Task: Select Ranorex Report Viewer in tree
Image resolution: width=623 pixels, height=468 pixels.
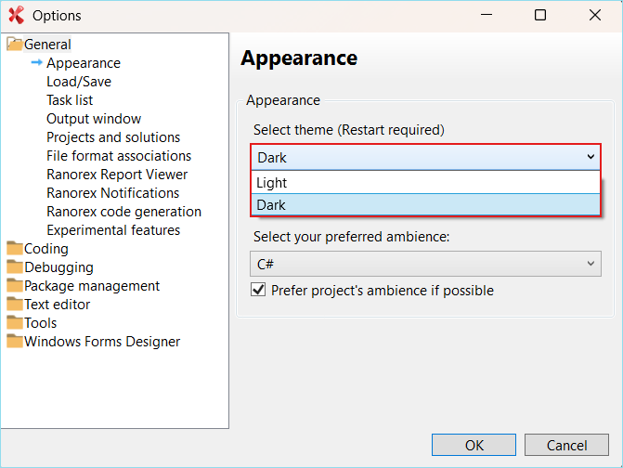Action: coord(117,175)
